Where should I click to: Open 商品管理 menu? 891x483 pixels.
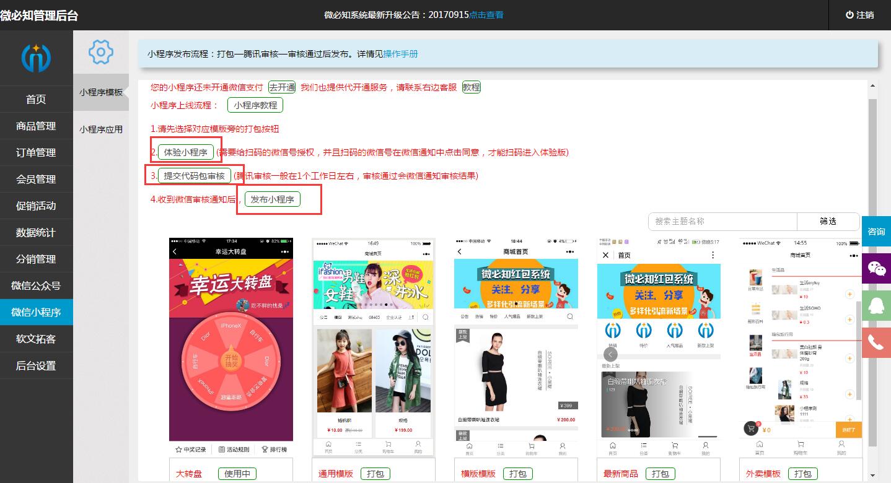(x=36, y=126)
